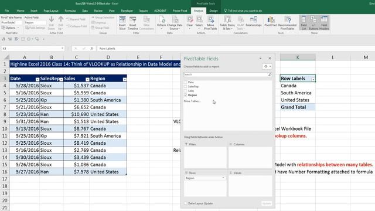Click the formula bar showing Row Labels
Image resolution: width=375 pixels, height=211 pixels.
[x=236, y=49]
